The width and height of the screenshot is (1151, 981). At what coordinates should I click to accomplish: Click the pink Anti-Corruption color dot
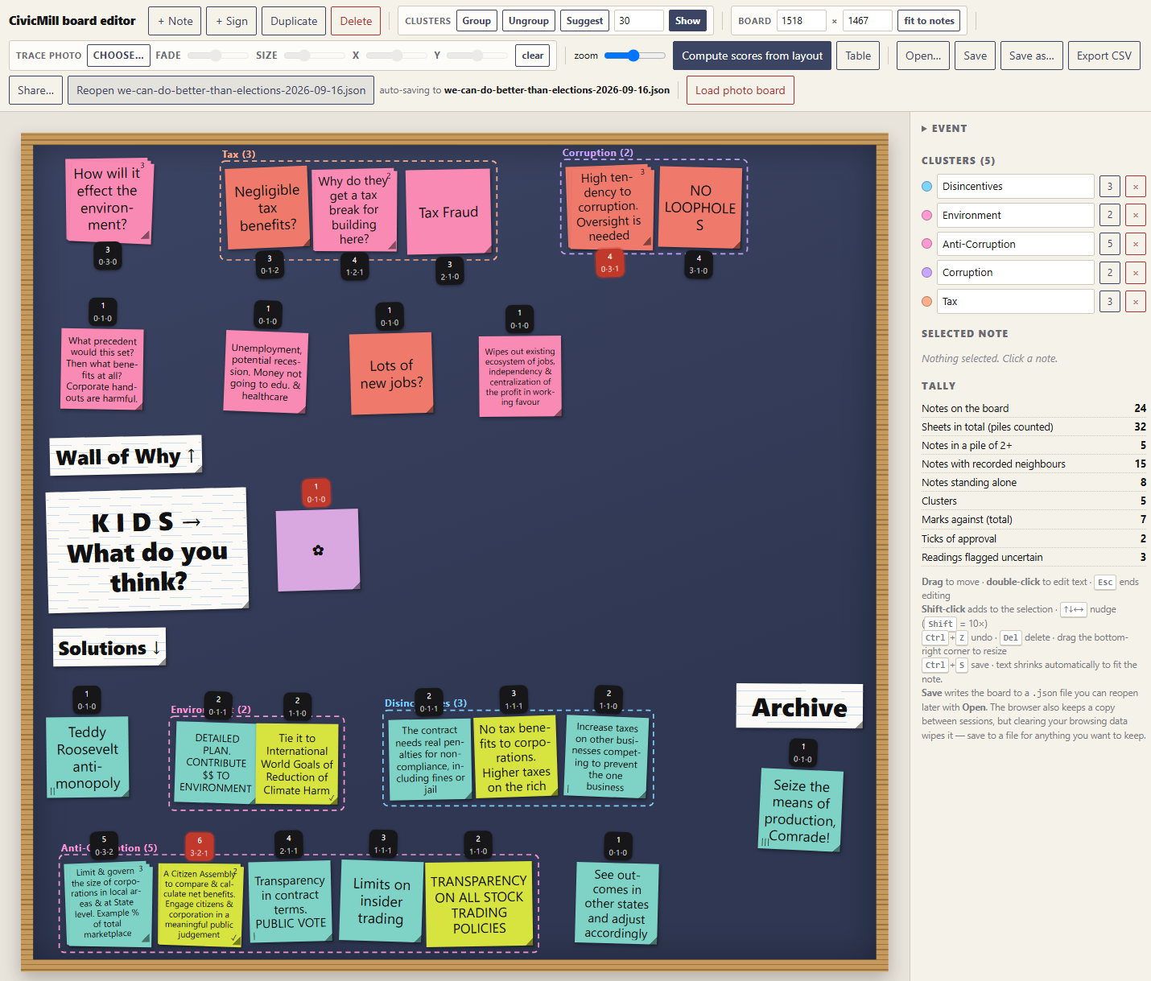coord(926,245)
